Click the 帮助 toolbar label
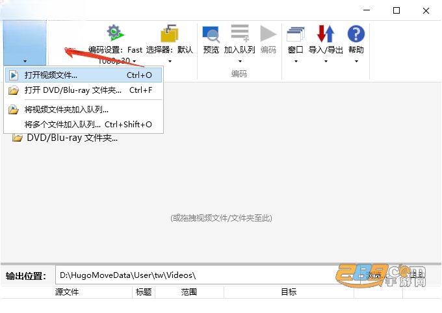Viewport: 442px width, 313px height. tap(356, 50)
